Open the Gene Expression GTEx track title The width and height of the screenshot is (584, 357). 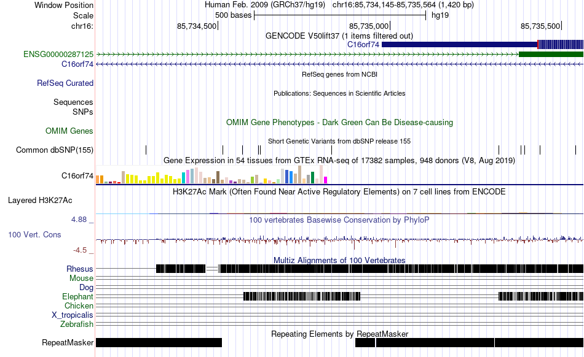point(339,160)
